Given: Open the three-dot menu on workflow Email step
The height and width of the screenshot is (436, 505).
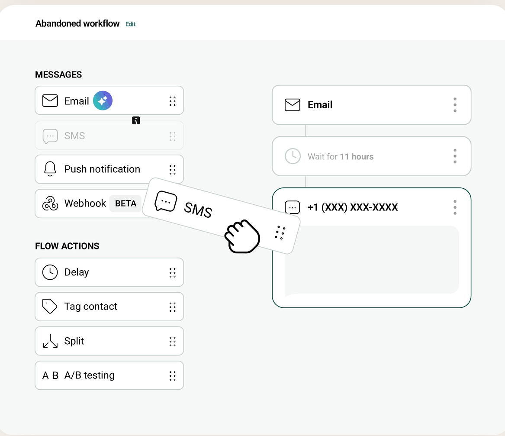Looking at the screenshot, I should (x=455, y=105).
